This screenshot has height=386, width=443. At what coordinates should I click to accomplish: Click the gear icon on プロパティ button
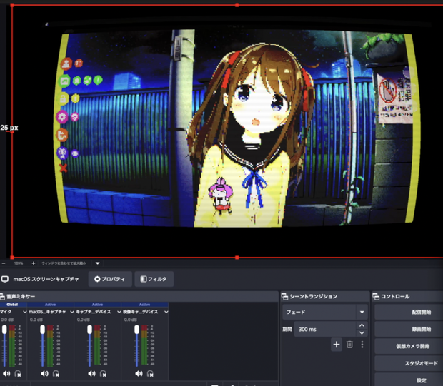click(97, 279)
